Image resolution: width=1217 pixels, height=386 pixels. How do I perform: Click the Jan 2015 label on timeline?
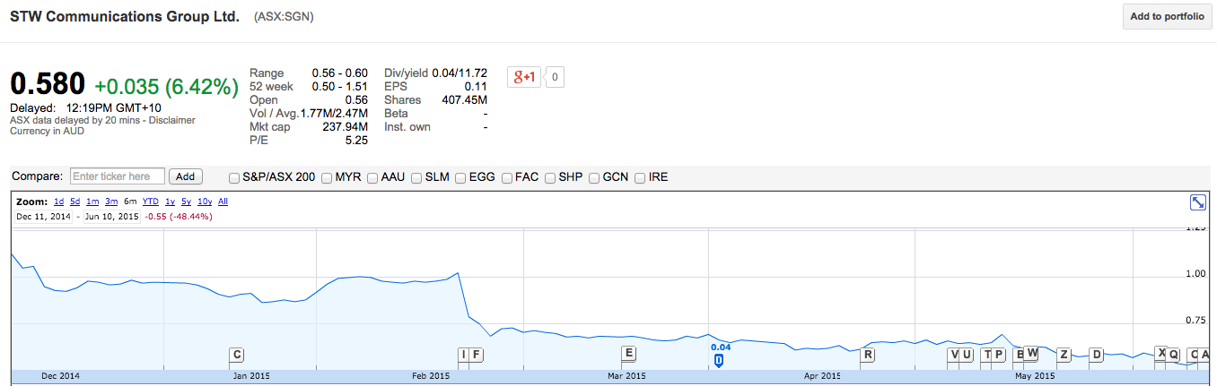click(251, 376)
